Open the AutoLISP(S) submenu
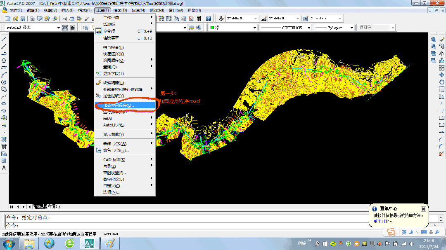The image size is (446, 250). click(125, 125)
